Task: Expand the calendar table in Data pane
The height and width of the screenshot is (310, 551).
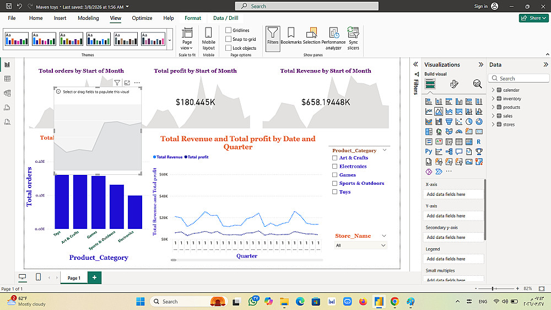Action: (x=493, y=90)
